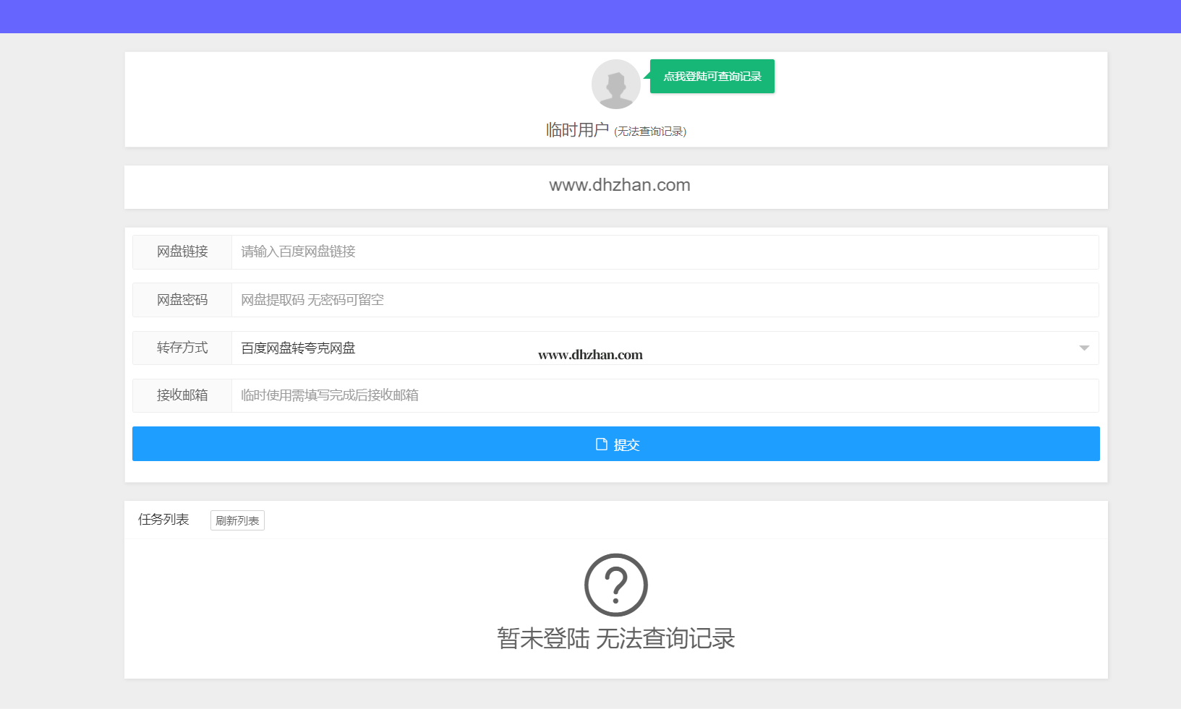Expand the transfer method dropdown arrow
1181x709 pixels.
click(x=1083, y=348)
